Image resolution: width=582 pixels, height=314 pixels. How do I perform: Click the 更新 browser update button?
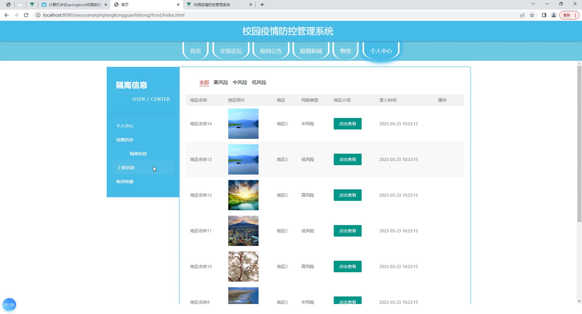coord(569,15)
